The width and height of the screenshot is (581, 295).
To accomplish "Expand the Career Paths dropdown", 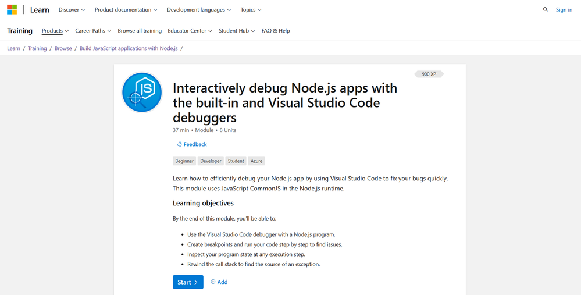I will tap(93, 31).
